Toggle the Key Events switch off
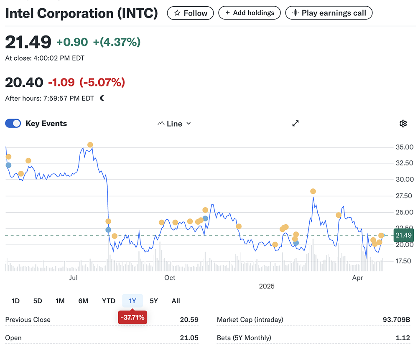This screenshot has height=348, width=418. pyautogui.click(x=13, y=123)
